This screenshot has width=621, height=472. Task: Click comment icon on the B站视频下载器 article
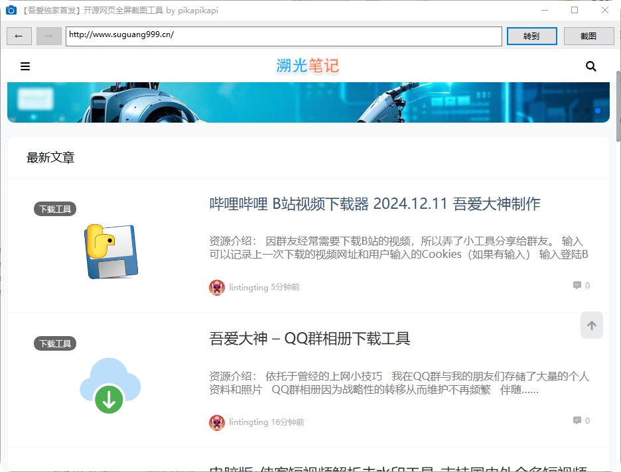[577, 285]
